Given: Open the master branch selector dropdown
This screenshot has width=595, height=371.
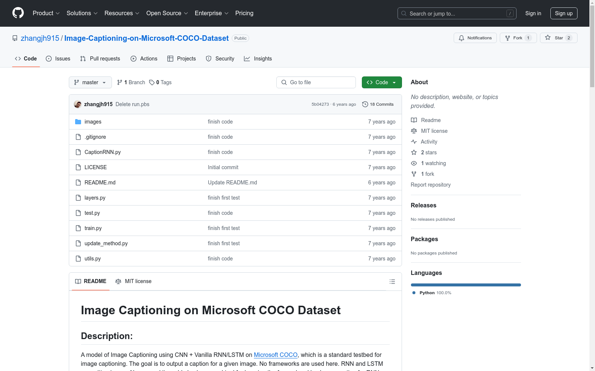Looking at the screenshot, I should point(90,82).
